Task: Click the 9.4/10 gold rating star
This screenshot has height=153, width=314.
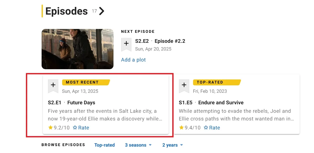Action: (182, 128)
